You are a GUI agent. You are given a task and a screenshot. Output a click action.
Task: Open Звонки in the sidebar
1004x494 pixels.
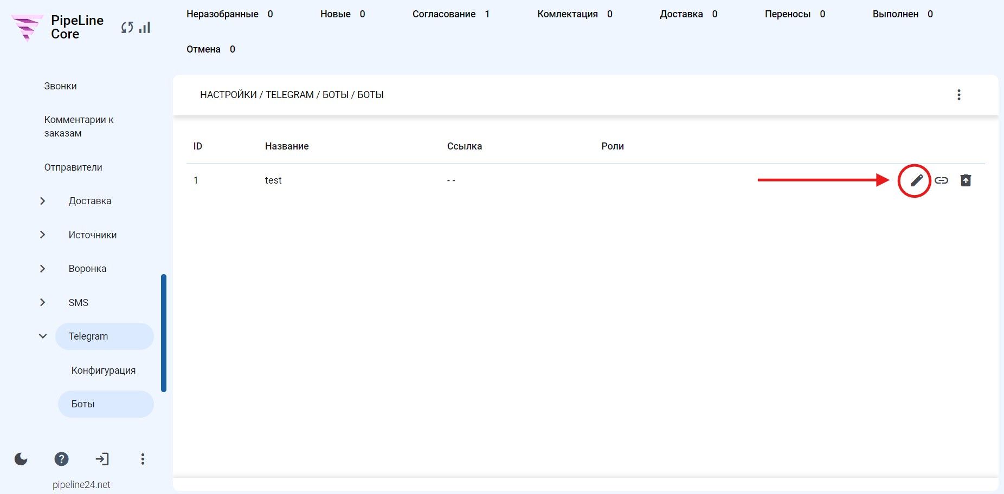click(61, 86)
